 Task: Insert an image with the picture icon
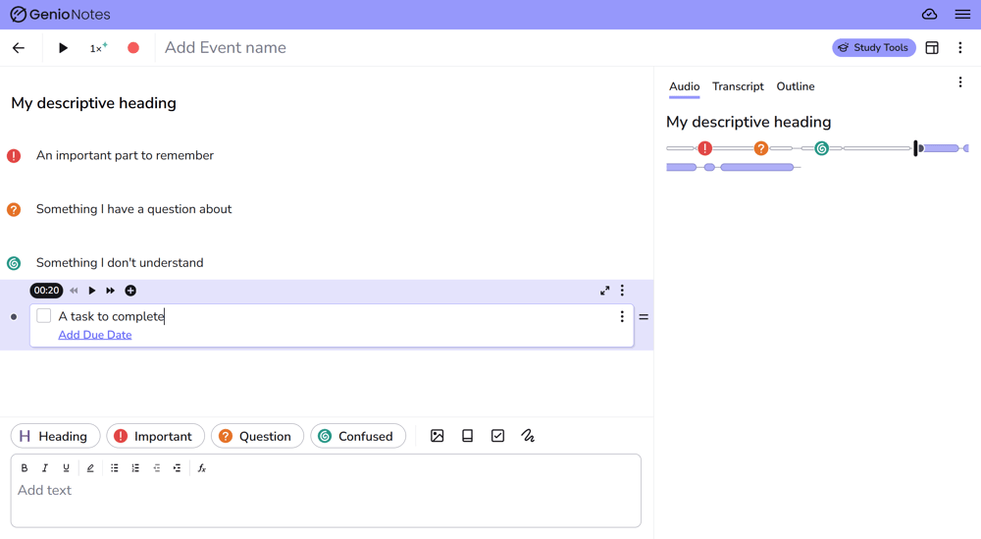pos(438,436)
